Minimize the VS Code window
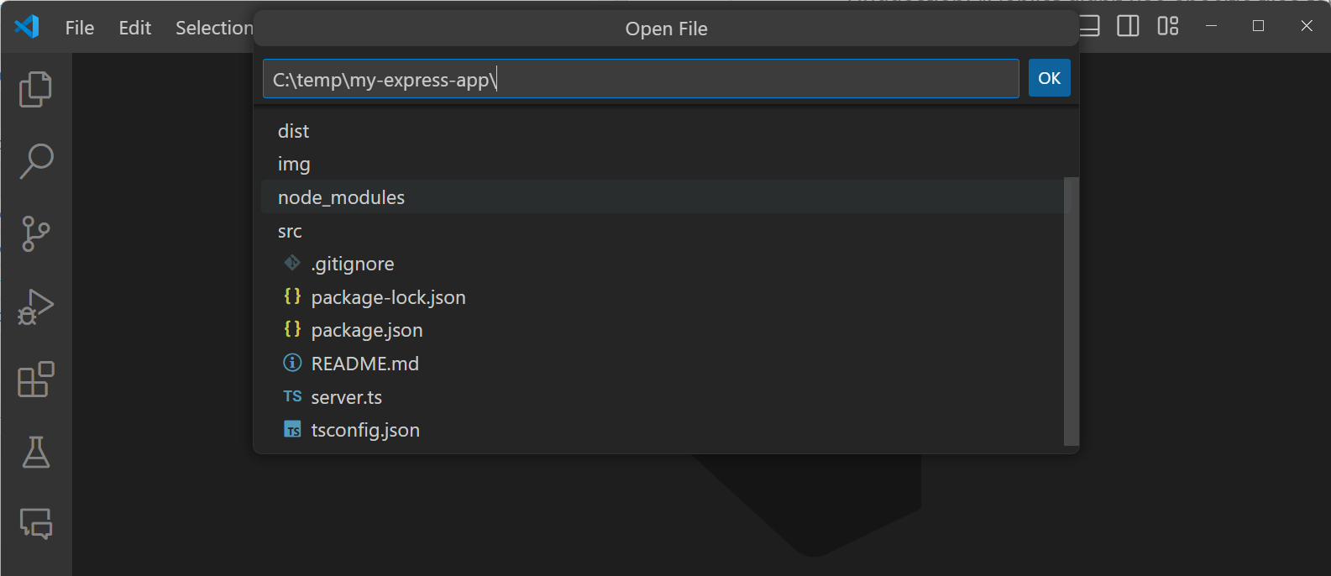This screenshot has height=576, width=1331. 1211,26
